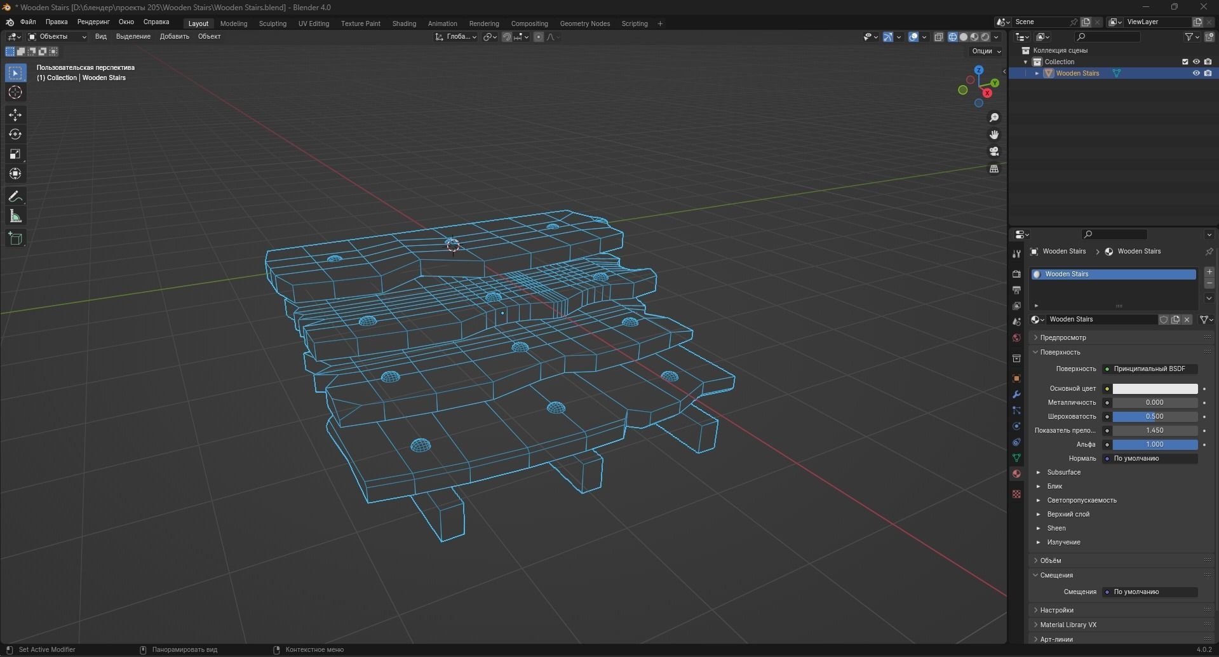This screenshot has width=1219, height=657.
Task: Toggle snapping magnet in the header
Action: pyautogui.click(x=507, y=37)
